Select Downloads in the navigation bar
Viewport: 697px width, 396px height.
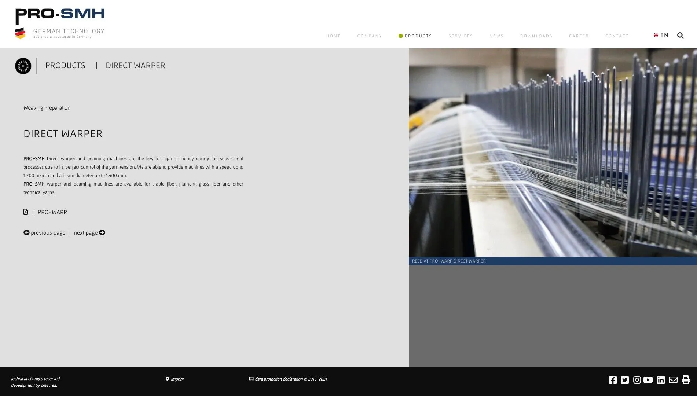536,36
